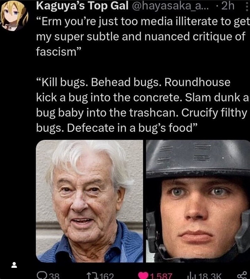Open the three-dot more options menu
Screen dimensions: 250x279
coord(247,6)
